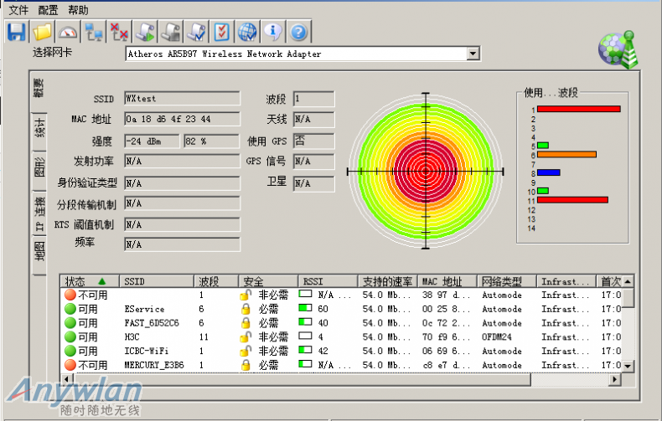Click OFDM24 network type in H3C row
Screen dimensions: 662x421
click(x=496, y=337)
